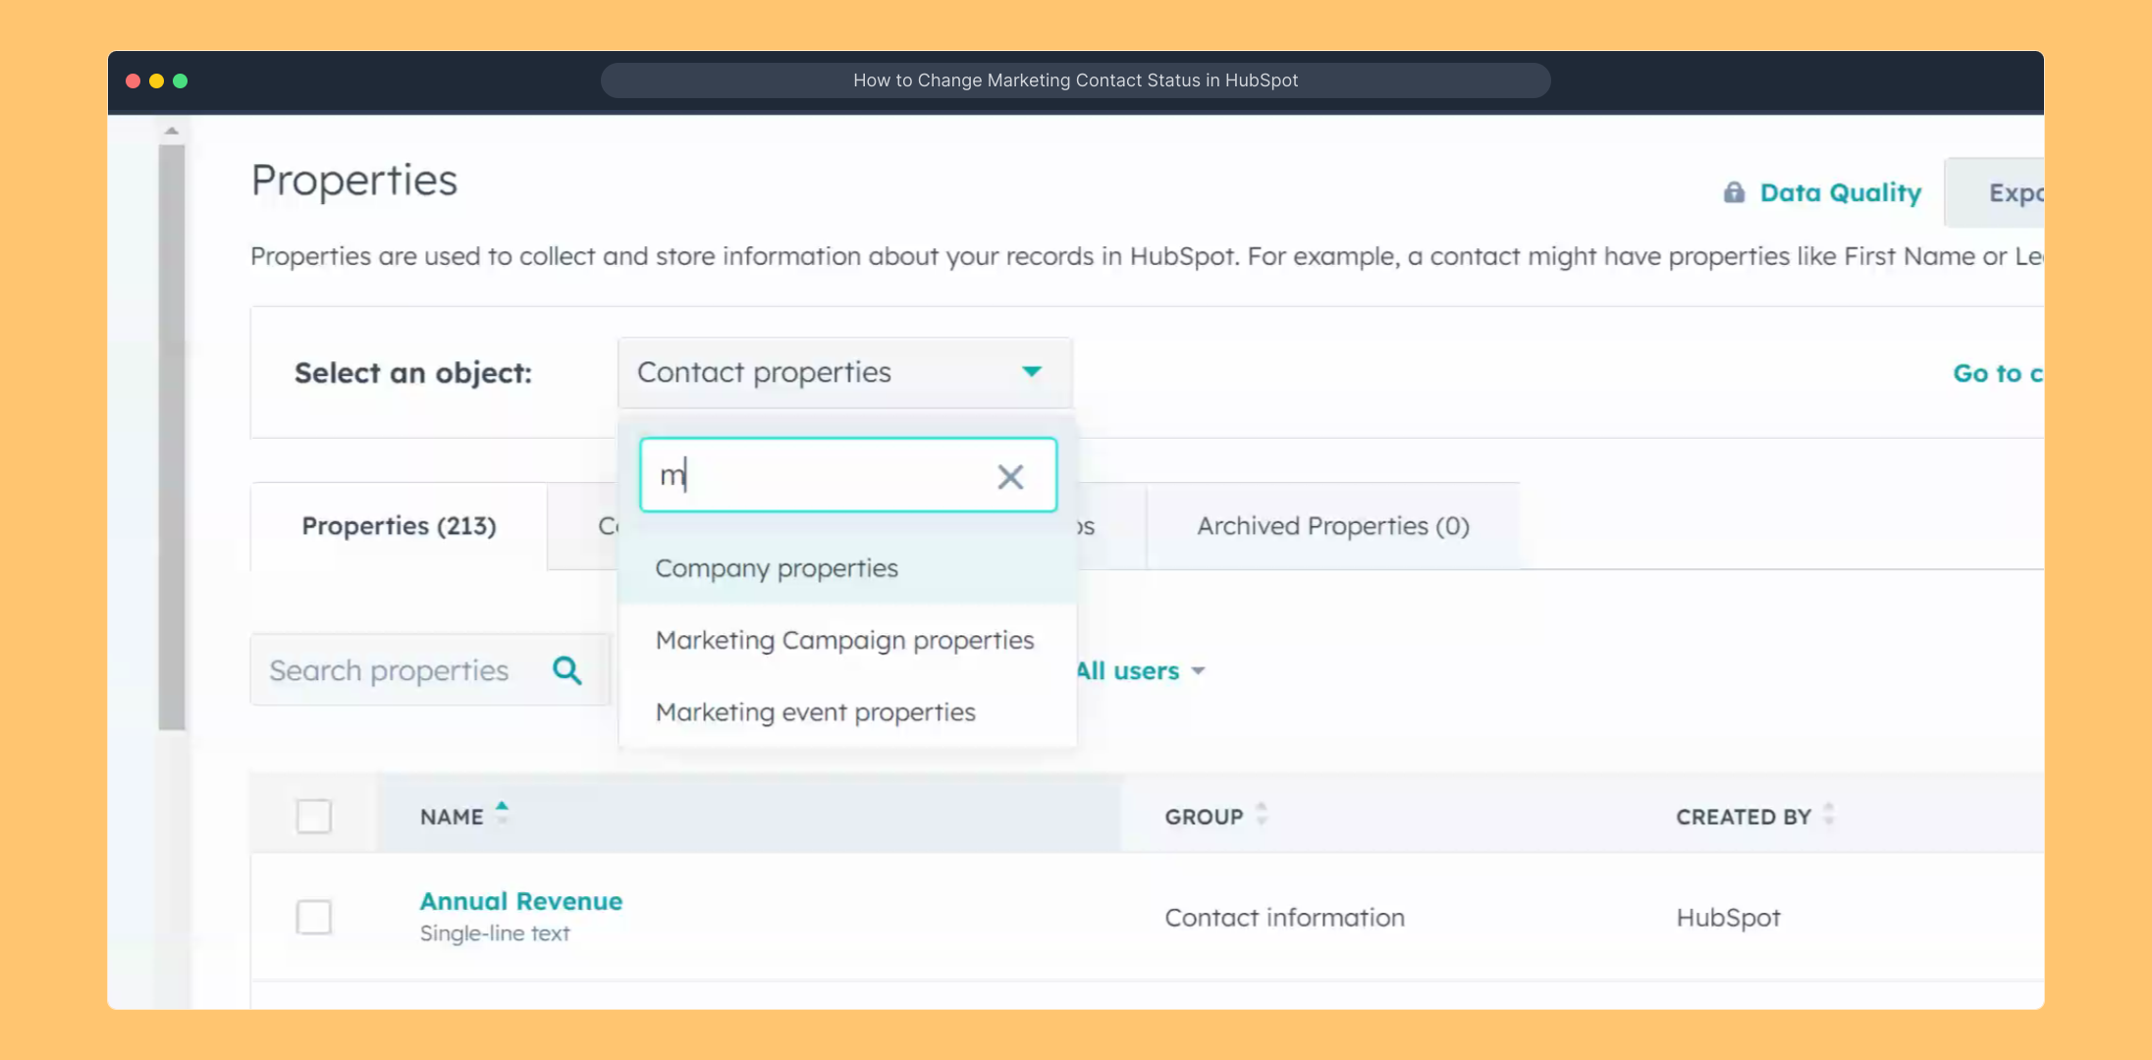The height and width of the screenshot is (1060, 2152).
Task: Check the select-all header checkbox
Action: (314, 816)
